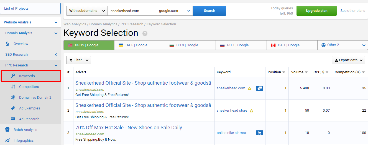This screenshot has height=145, width=368.
Task: Switch to US 12 | Google tab
Action: 89,45
